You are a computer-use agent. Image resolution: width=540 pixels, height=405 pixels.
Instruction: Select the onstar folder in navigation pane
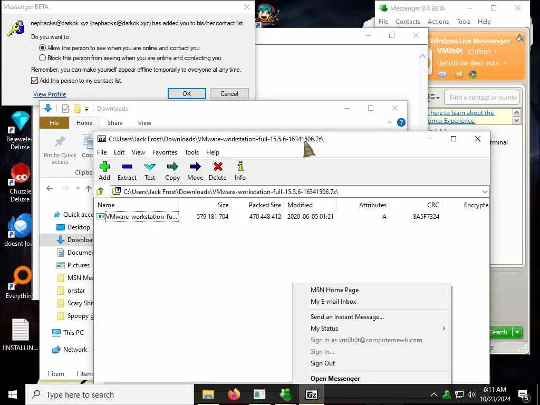coord(71,291)
